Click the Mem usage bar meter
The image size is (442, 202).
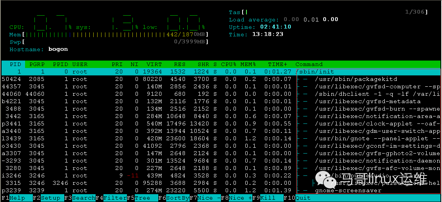click(109, 34)
